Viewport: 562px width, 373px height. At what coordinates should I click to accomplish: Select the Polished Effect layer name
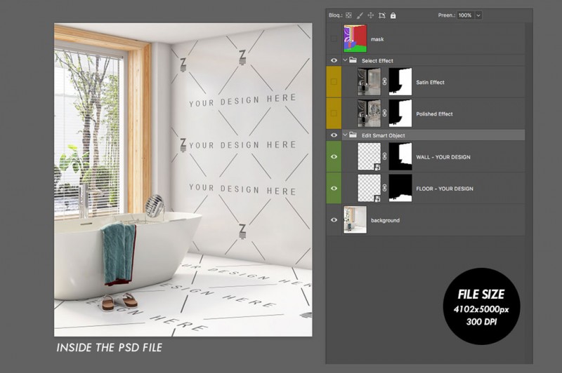pyautogui.click(x=434, y=114)
